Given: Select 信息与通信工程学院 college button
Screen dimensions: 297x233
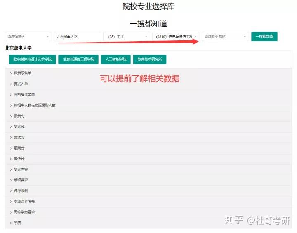Looking at the screenshot, I should (78, 59).
